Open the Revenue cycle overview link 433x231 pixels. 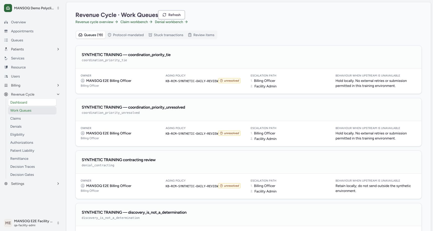(96, 22)
